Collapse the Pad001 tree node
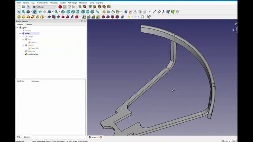 coord(23,45)
